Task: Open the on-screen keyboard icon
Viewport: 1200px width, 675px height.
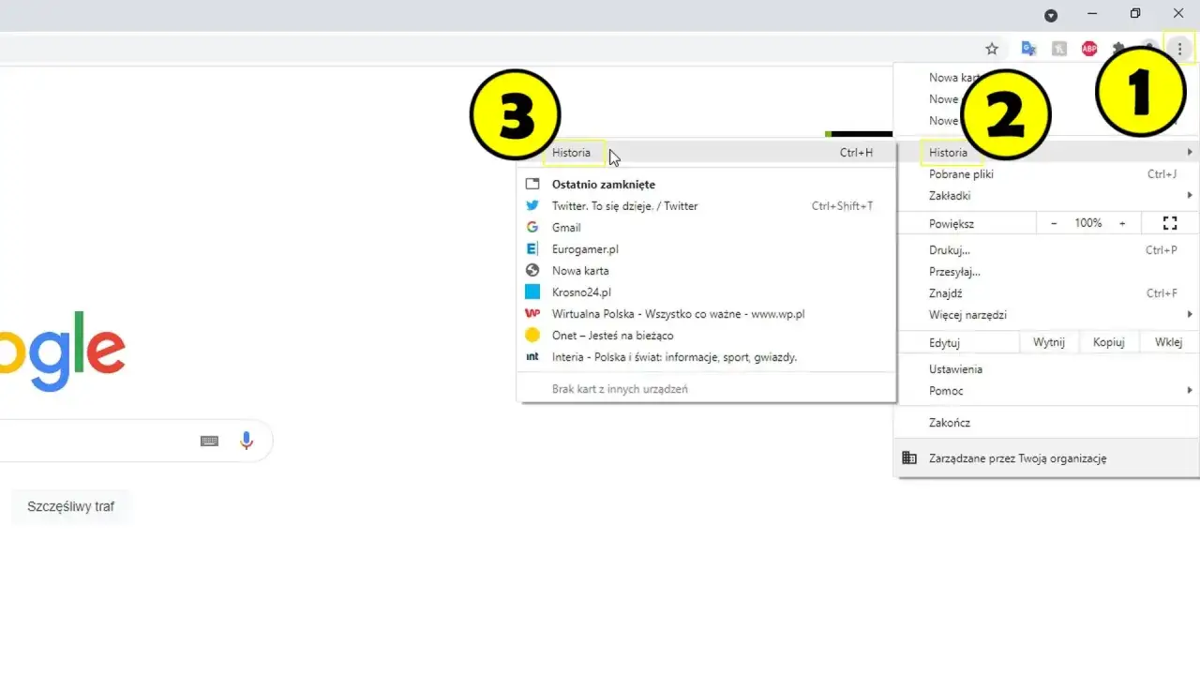Action: pos(209,441)
